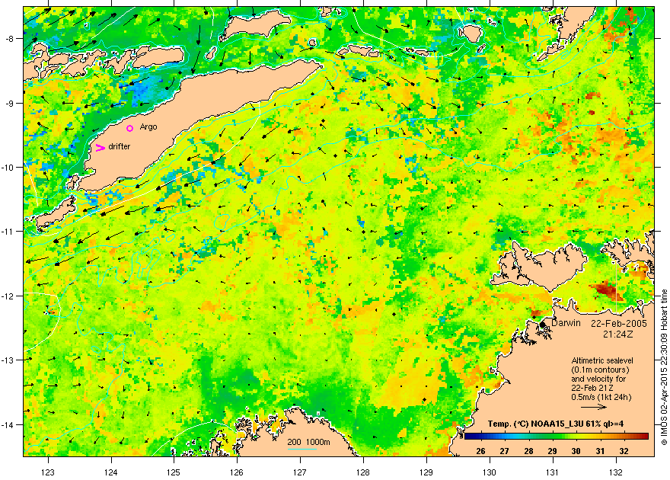This screenshot has height=480, width=670.
Task: Click longitude axis label '129'
Action: (426, 472)
